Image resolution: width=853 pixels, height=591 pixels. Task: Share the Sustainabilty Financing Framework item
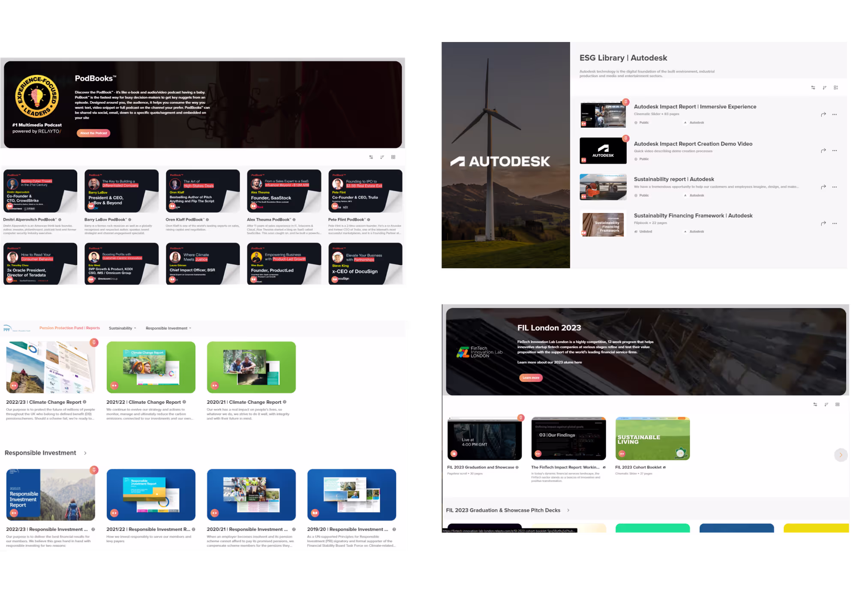point(823,223)
